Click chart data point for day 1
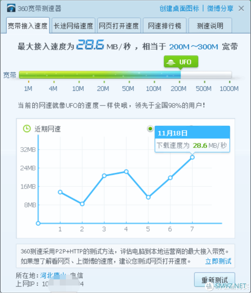This screenshot has height=293, width=251. pyautogui.click(x=60, y=192)
